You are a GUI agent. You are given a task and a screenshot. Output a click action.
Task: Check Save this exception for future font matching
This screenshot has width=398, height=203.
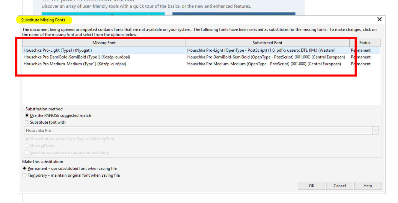(67, 153)
